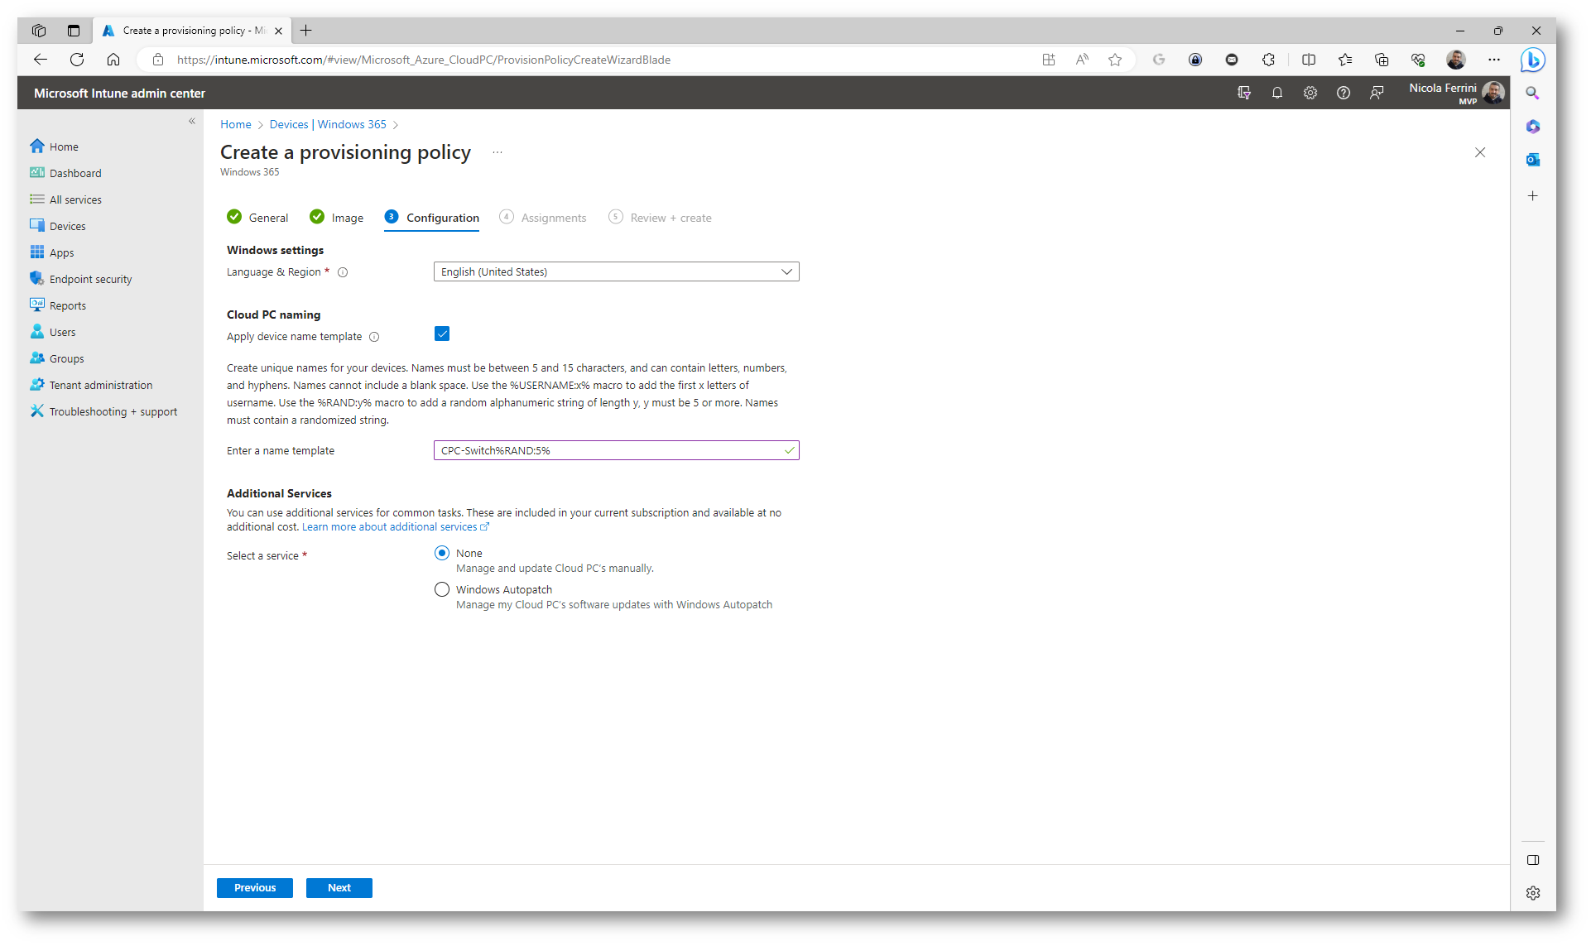Image resolution: width=1591 pixels, height=946 pixels.
Task: Open browser extensions icon
Action: tap(1268, 60)
